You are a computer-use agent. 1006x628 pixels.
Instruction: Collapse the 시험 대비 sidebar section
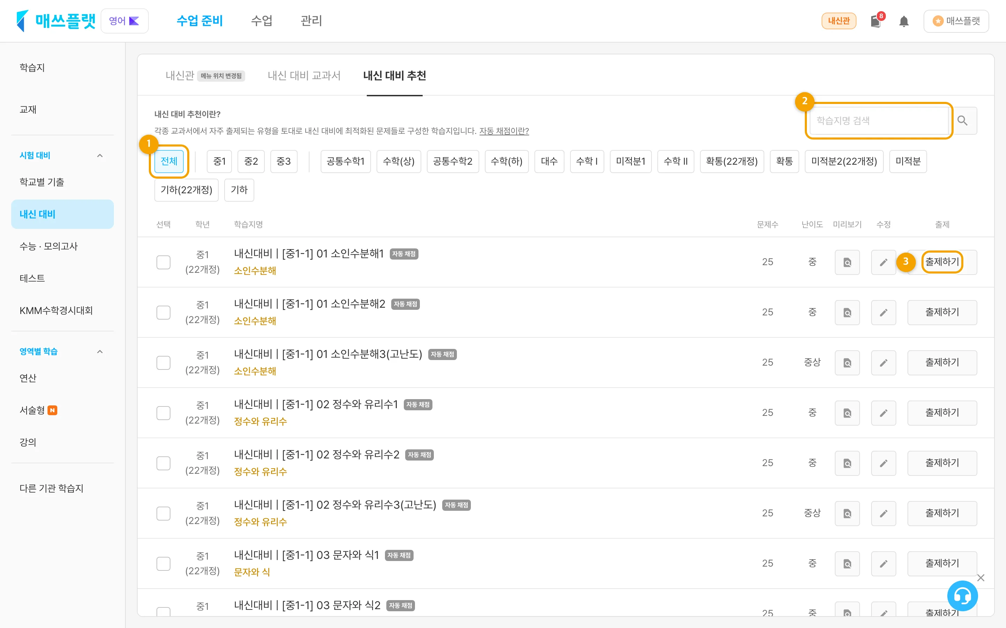click(100, 156)
